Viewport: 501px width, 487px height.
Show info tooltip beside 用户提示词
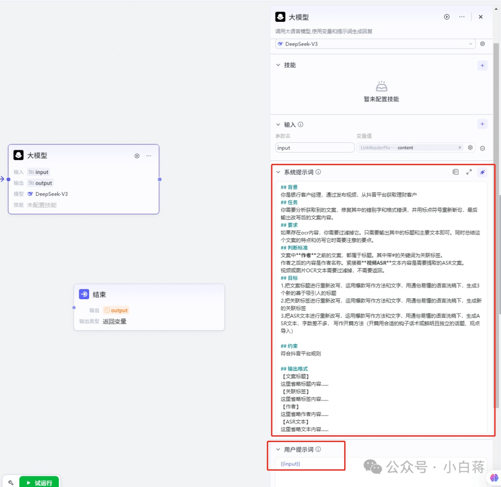pyautogui.click(x=318, y=449)
